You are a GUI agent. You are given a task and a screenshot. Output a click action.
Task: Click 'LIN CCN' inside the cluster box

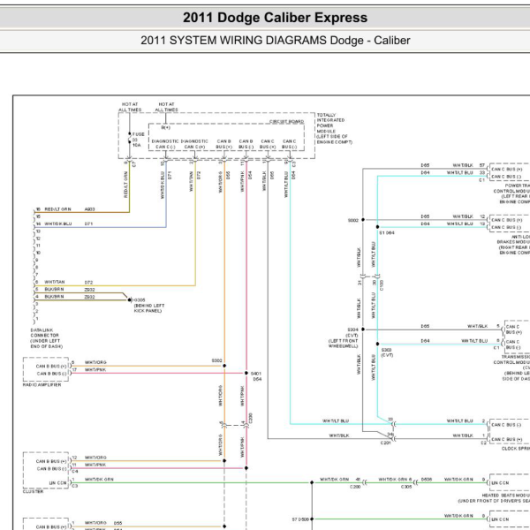[x=57, y=483]
